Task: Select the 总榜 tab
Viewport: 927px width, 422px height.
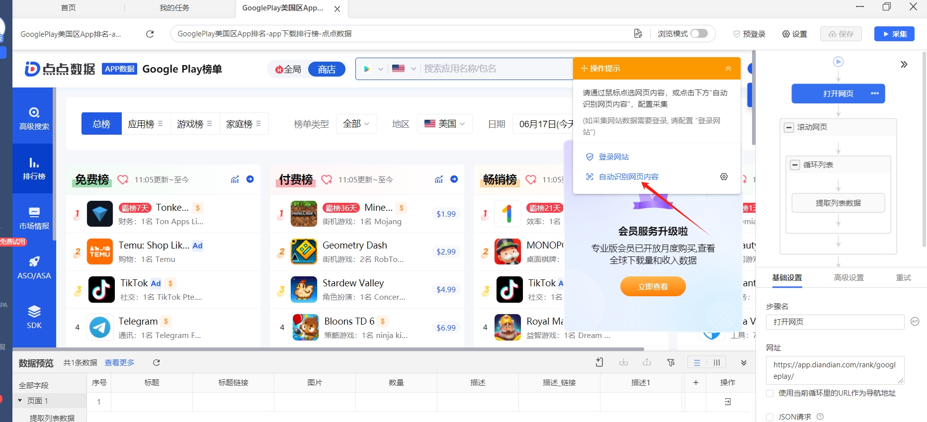Action: pos(101,124)
